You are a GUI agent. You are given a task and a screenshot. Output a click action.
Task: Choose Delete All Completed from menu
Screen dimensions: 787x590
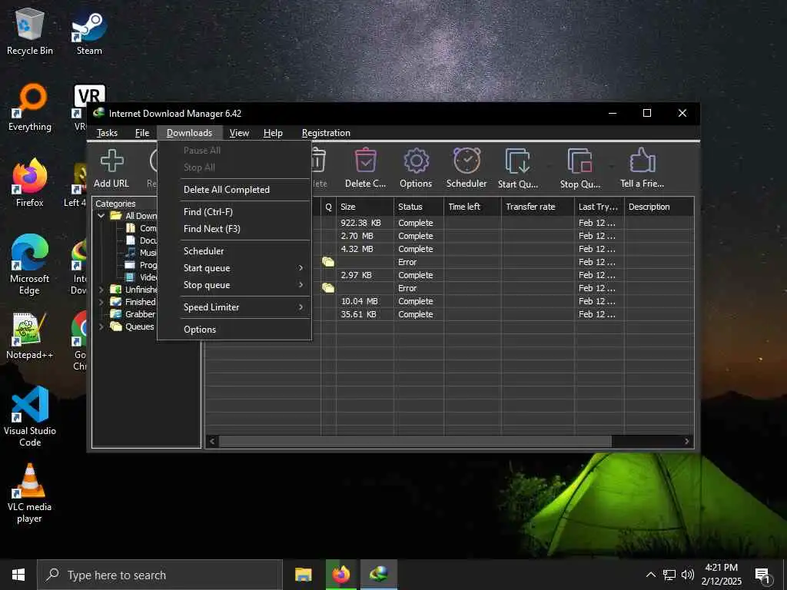point(234,190)
